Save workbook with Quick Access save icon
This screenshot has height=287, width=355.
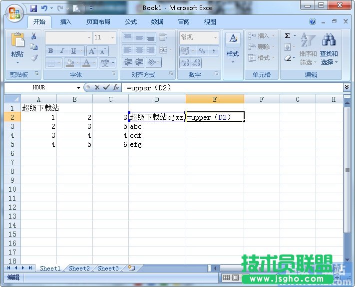(33, 8)
